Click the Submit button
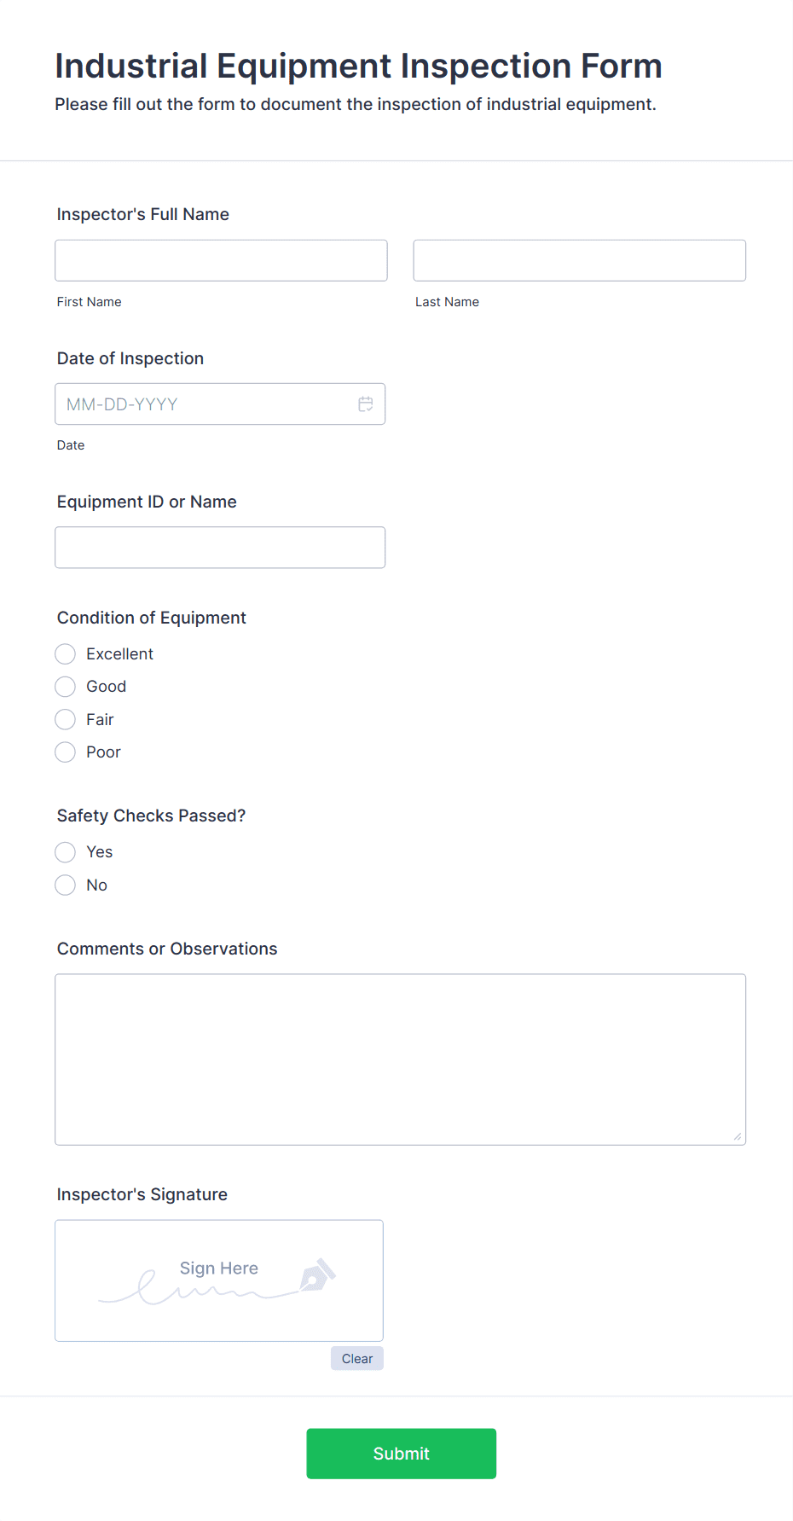 click(x=401, y=1453)
